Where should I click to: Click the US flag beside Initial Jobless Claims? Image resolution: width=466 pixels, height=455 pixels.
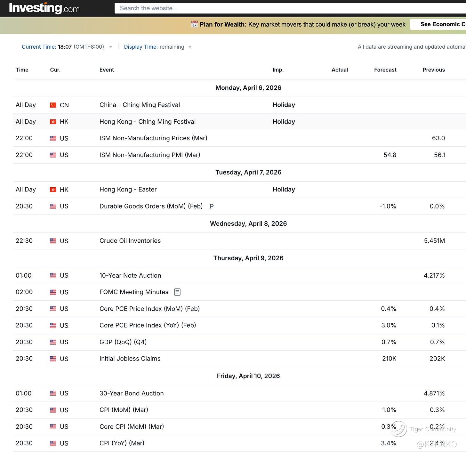click(x=53, y=359)
